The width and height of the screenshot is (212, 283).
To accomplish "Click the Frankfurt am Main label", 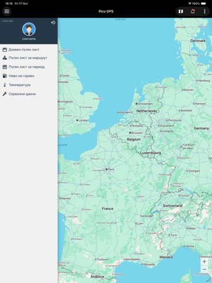I will 188,146.
